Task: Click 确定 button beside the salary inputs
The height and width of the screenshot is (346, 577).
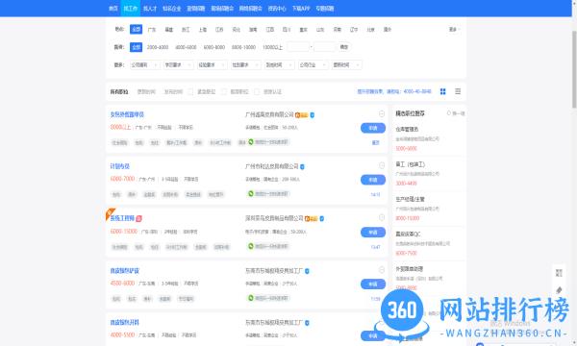Action: [344, 47]
